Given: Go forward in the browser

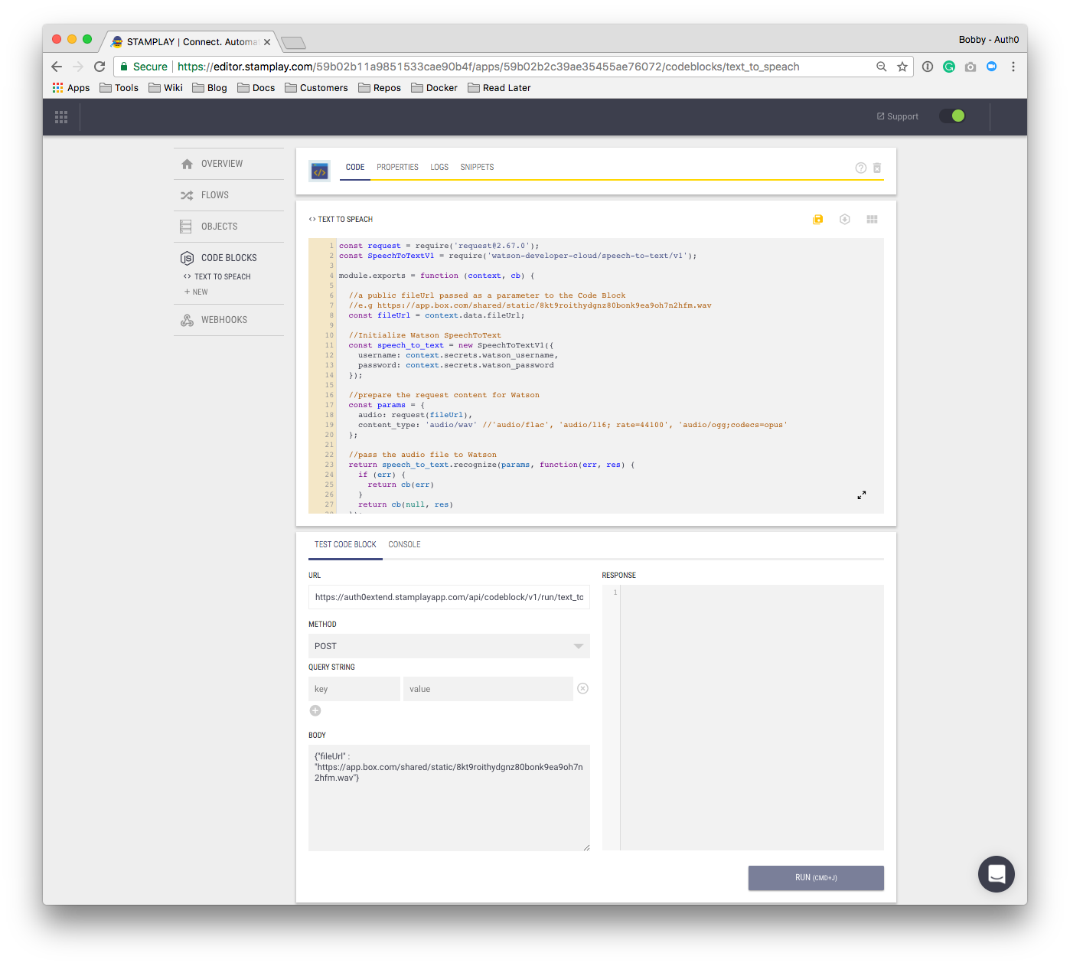Looking at the screenshot, I should point(78,67).
